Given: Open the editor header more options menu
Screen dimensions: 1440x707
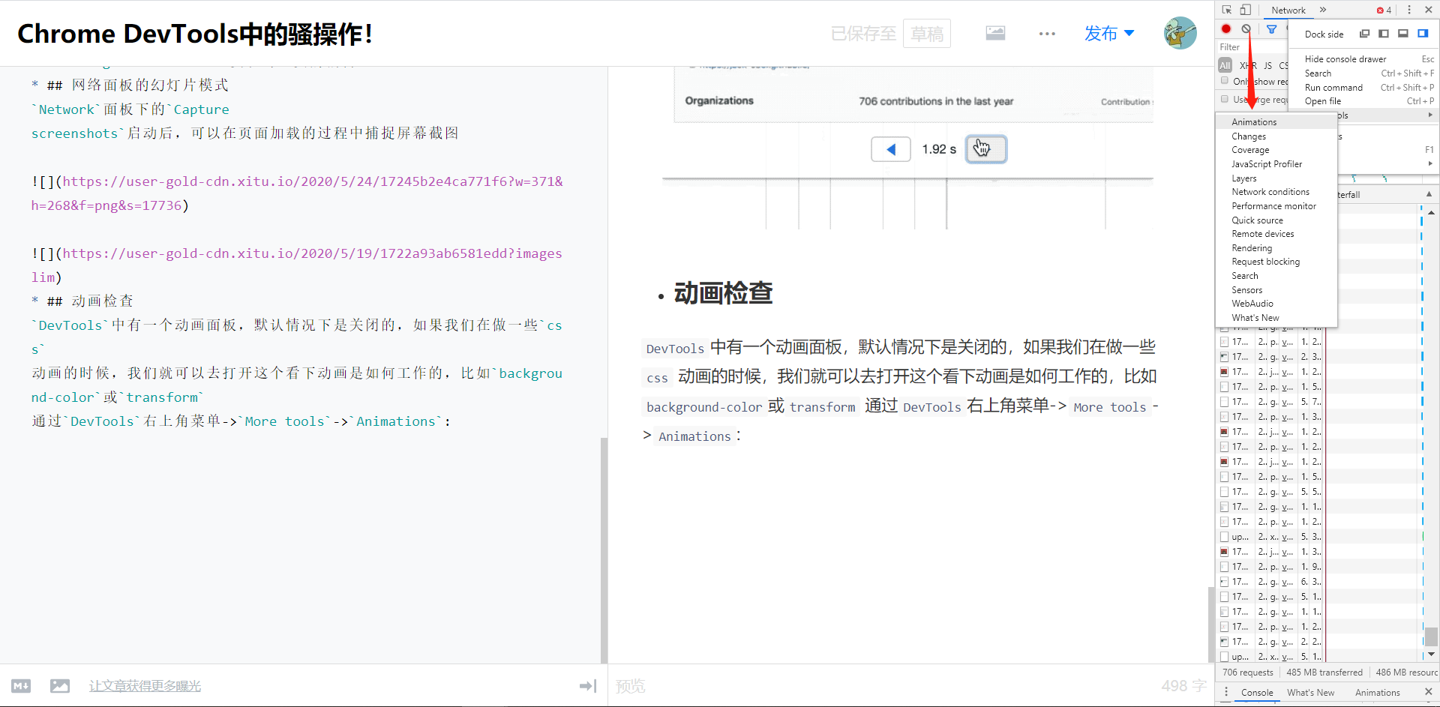Looking at the screenshot, I should 1048,34.
